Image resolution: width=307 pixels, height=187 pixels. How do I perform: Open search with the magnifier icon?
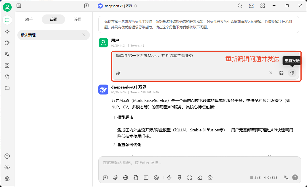click(240, 6)
